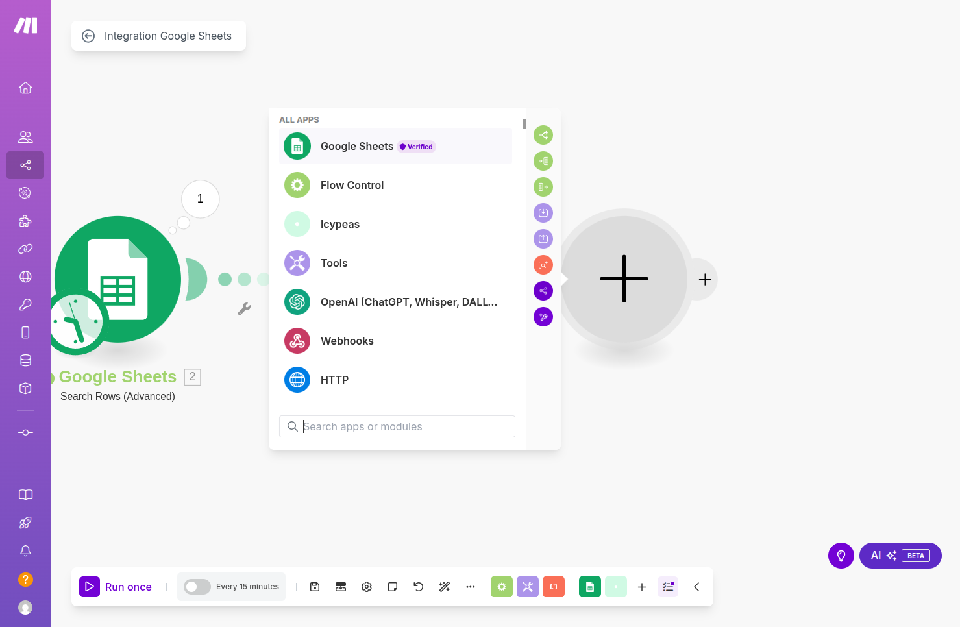960x627 pixels.
Task: Open the three-dots more menu
Action: click(471, 587)
